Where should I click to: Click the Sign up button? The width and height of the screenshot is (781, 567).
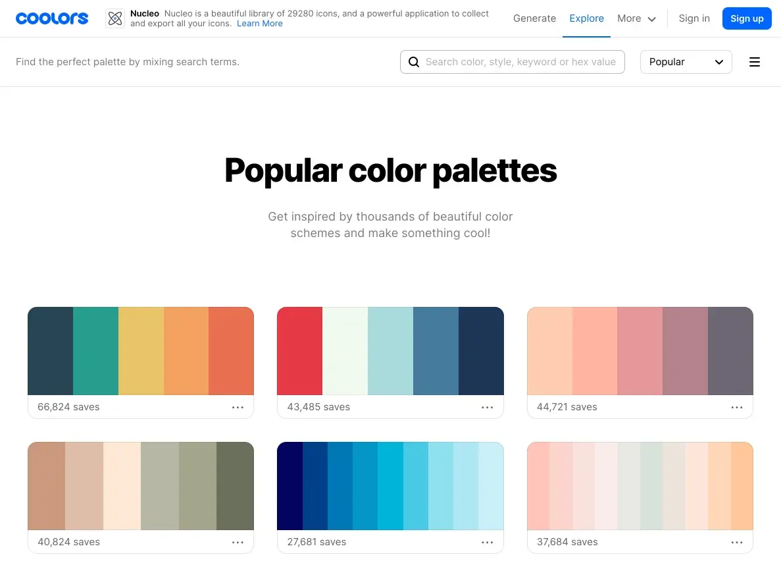[747, 18]
